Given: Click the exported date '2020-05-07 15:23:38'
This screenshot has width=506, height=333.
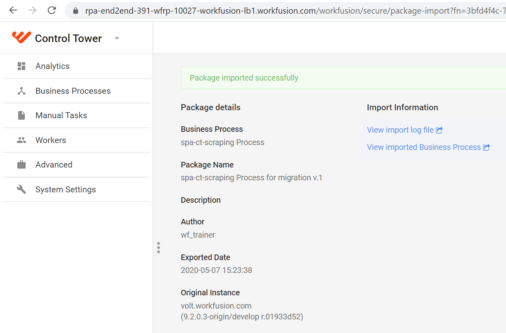Looking at the screenshot, I should (217, 270).
